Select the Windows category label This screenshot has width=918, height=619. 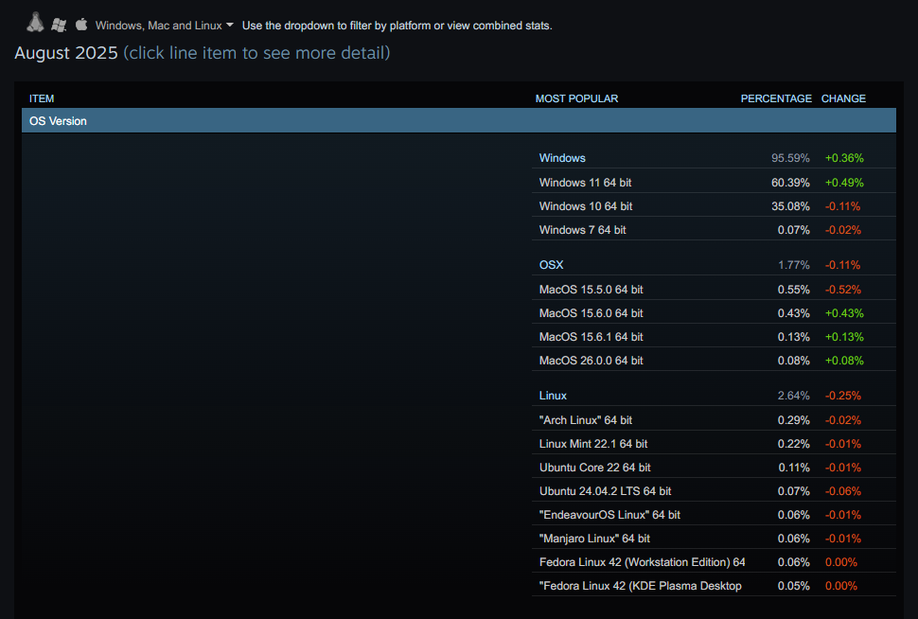562,158
